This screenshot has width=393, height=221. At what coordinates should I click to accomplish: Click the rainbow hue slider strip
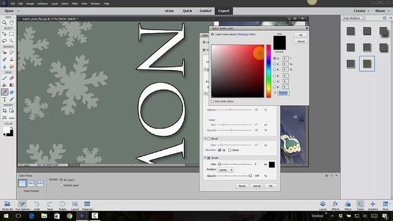point(268,71)
